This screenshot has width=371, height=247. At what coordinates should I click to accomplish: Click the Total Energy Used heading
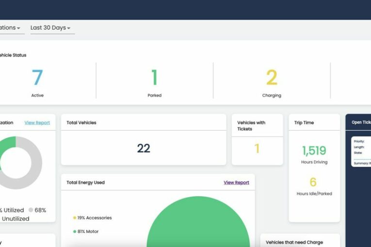click(x=85, y=183)
